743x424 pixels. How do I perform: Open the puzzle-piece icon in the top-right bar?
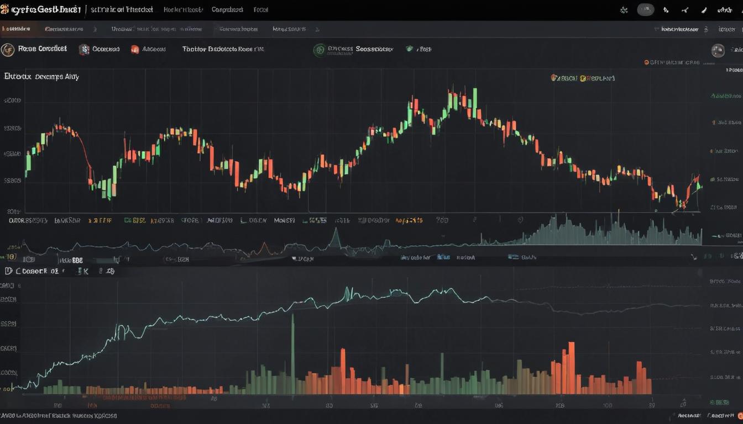click(624, 9)
